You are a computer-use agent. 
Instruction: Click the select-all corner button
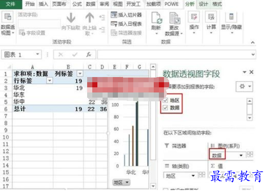(x=9, y=67)
